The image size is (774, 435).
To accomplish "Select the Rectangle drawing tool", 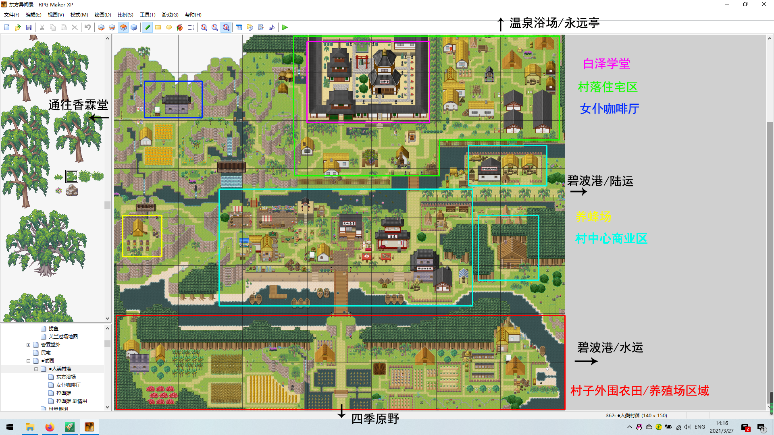I will (158, 27).
